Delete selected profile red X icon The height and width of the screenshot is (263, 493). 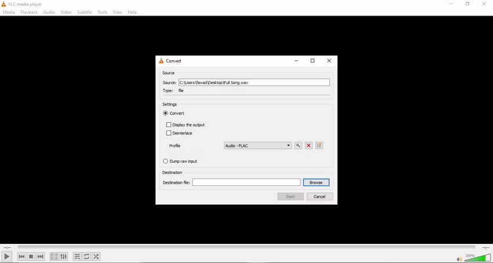309,145
